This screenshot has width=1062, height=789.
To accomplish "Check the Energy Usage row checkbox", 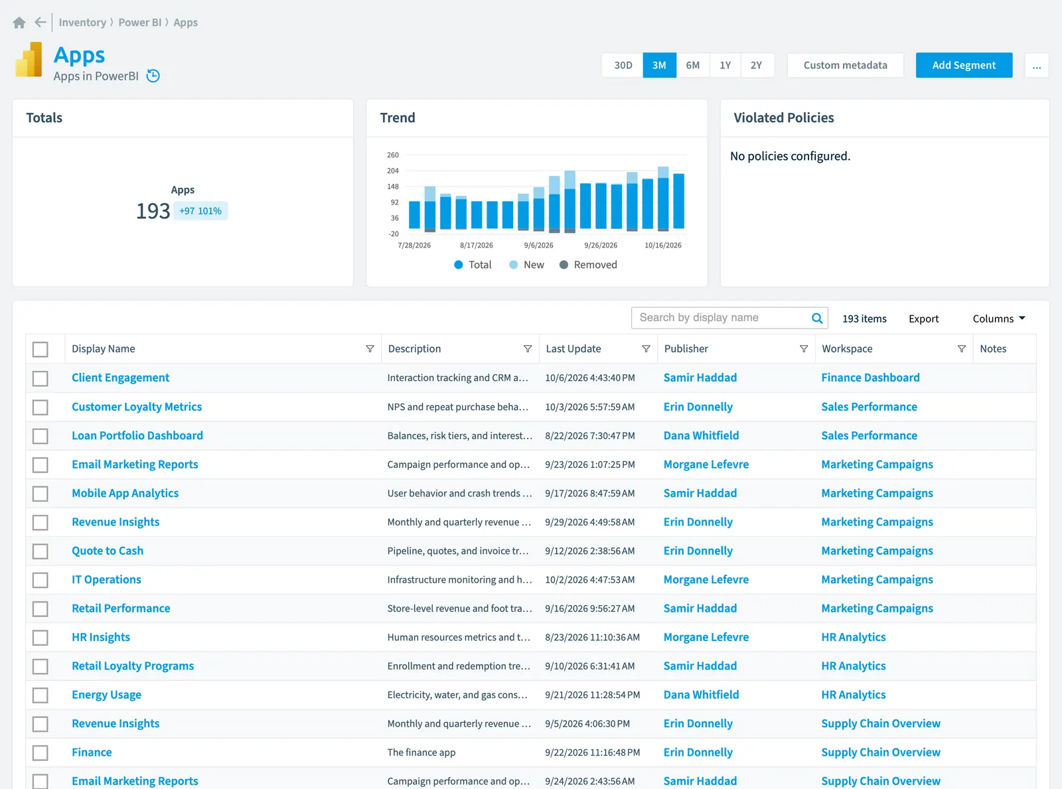I will (40, 695).
